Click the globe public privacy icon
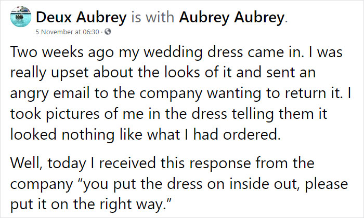The image size is (364, 218). pyautogui.click(x=108, y=32)
